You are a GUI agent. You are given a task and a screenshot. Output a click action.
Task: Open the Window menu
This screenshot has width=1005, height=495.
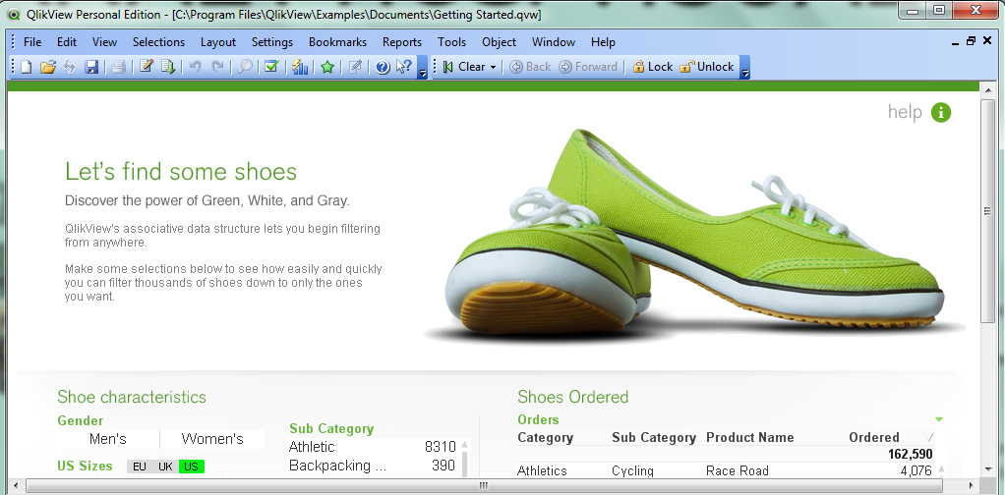pyautogui.click(x=553, y=42)
